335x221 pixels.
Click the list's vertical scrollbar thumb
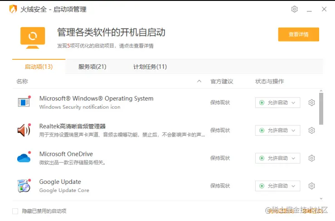click(321, 109)
